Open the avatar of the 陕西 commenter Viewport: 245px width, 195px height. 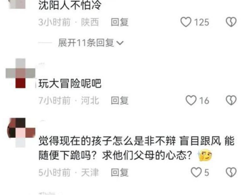pos(17,4)
